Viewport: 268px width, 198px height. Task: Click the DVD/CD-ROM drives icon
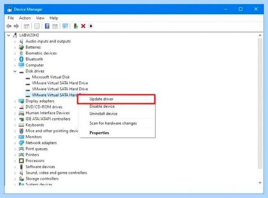[21, 107]
